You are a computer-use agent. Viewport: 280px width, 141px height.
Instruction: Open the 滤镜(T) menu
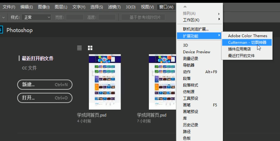114,7
